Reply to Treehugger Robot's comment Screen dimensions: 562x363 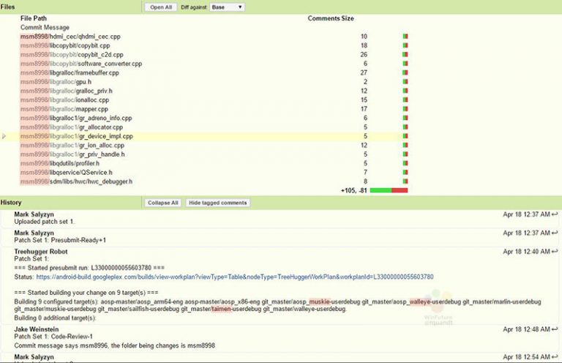(554, 251)
